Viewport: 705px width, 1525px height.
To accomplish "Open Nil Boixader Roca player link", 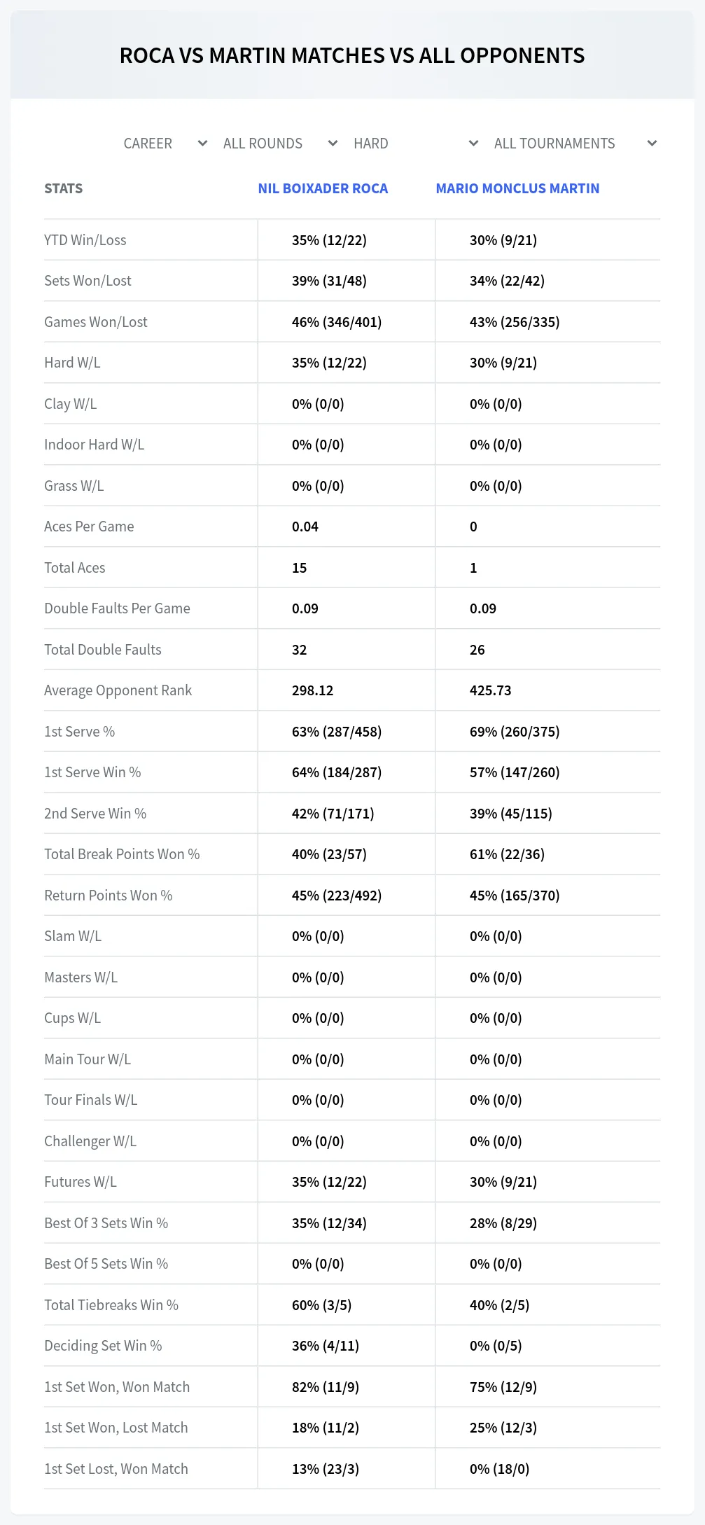I will click(x=323, y=188).
